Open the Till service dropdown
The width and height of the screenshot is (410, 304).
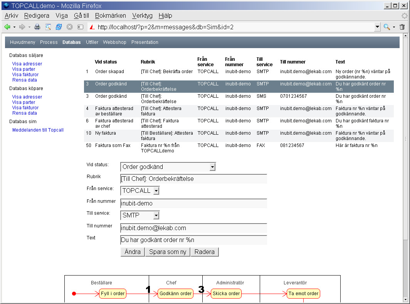click(139, 215)
